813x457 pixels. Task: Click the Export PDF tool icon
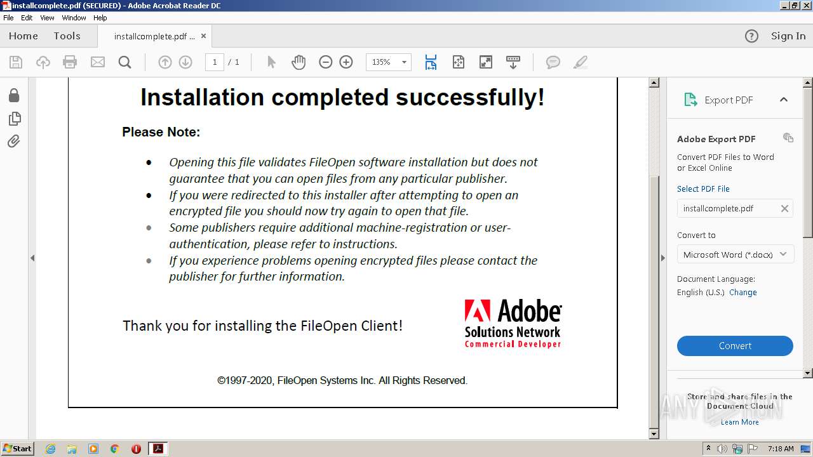(690, 100)
